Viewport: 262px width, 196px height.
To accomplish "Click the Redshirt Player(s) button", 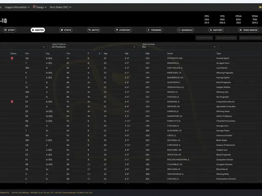I will coord(250,38).
